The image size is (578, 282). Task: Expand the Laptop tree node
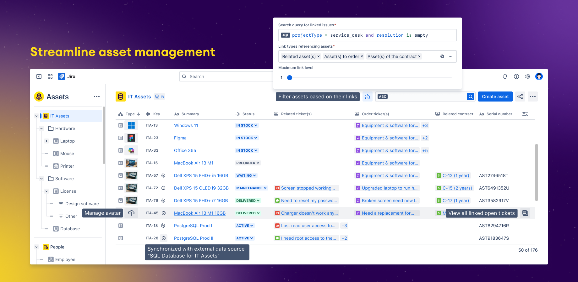click(46, 141)
